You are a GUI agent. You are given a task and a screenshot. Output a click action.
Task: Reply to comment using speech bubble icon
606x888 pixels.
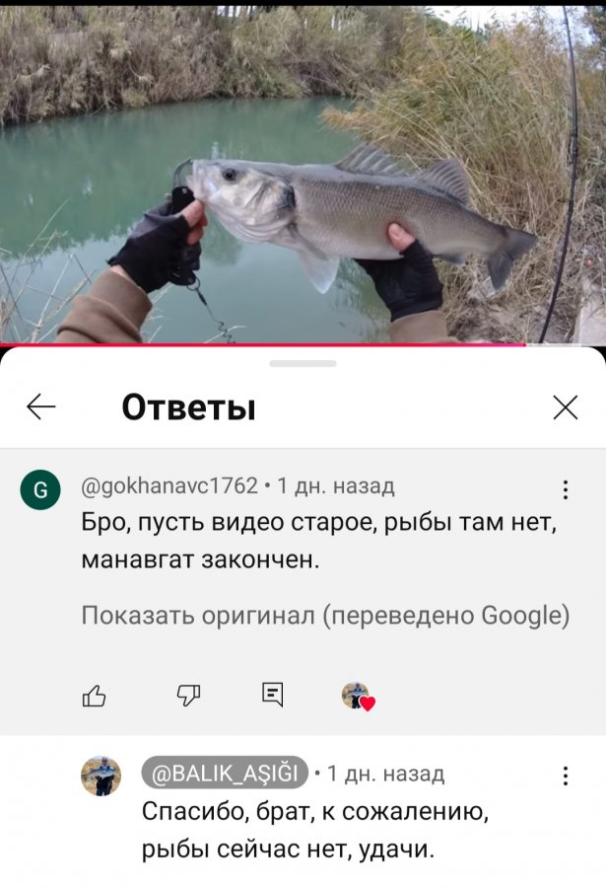(x=272, y=695)
